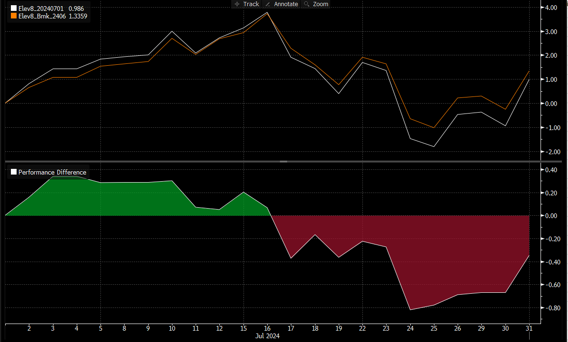This screenshot has height=342, width=568.
Task: Click date 19 on the x-axis
Action: point(339,328)
